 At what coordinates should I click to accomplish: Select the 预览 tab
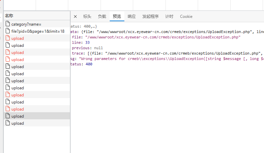[117, 17]
